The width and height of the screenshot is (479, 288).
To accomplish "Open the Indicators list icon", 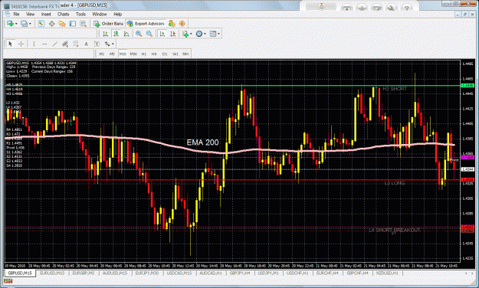I will point(185,34).
